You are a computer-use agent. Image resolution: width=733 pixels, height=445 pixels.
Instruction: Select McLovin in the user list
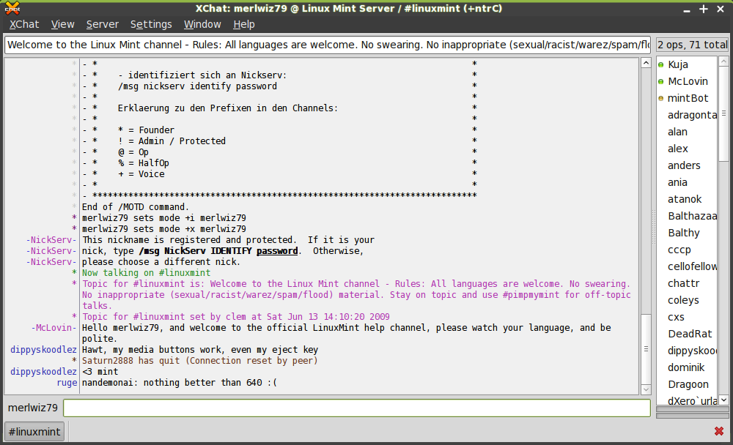coord(687,82)
